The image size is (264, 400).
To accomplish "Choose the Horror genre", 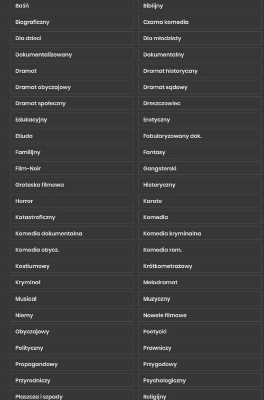I will [x=72, y=201].
